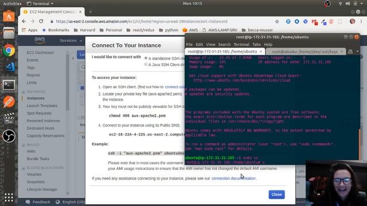Open OBS Studio from the dock

(9, 136)
